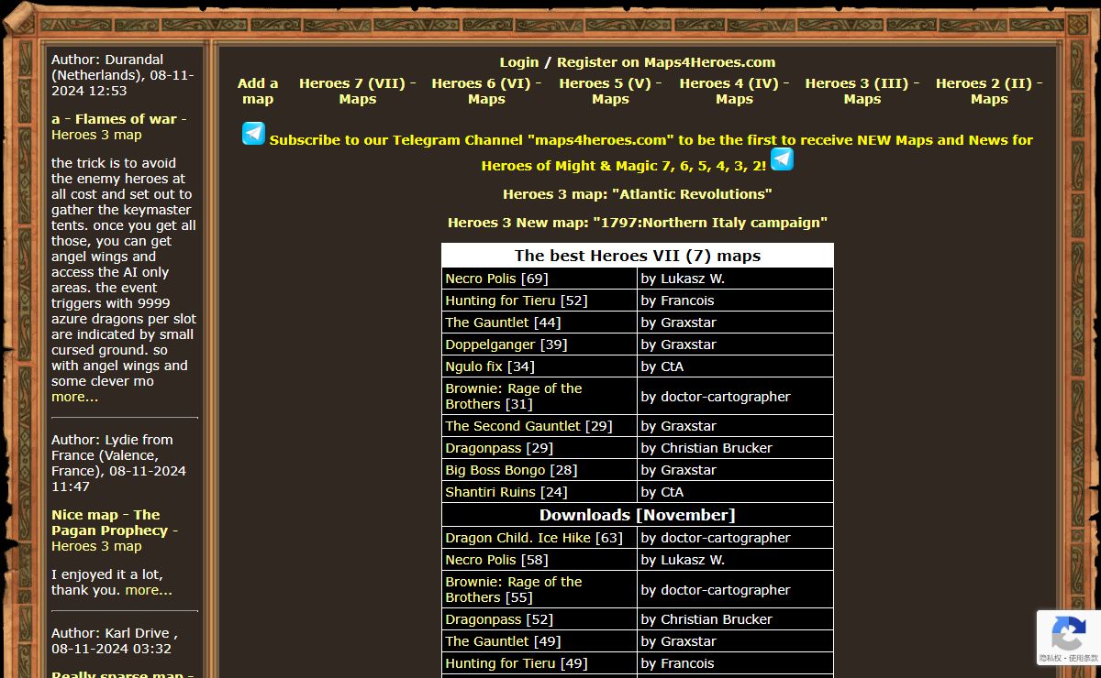Open The Gauntlet [44] map link
The image size is (1101, 678).
(487, 323)
